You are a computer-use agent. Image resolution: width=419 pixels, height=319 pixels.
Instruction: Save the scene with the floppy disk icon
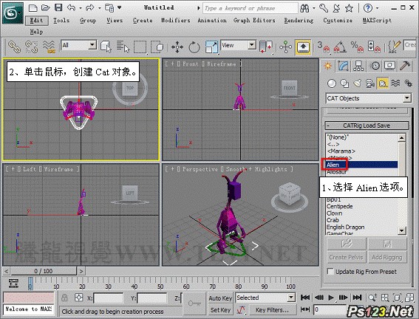pyautogui.click(x=58, y=7)
